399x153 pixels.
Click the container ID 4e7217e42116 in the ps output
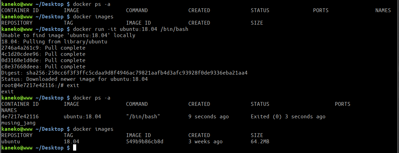[20, 117]
